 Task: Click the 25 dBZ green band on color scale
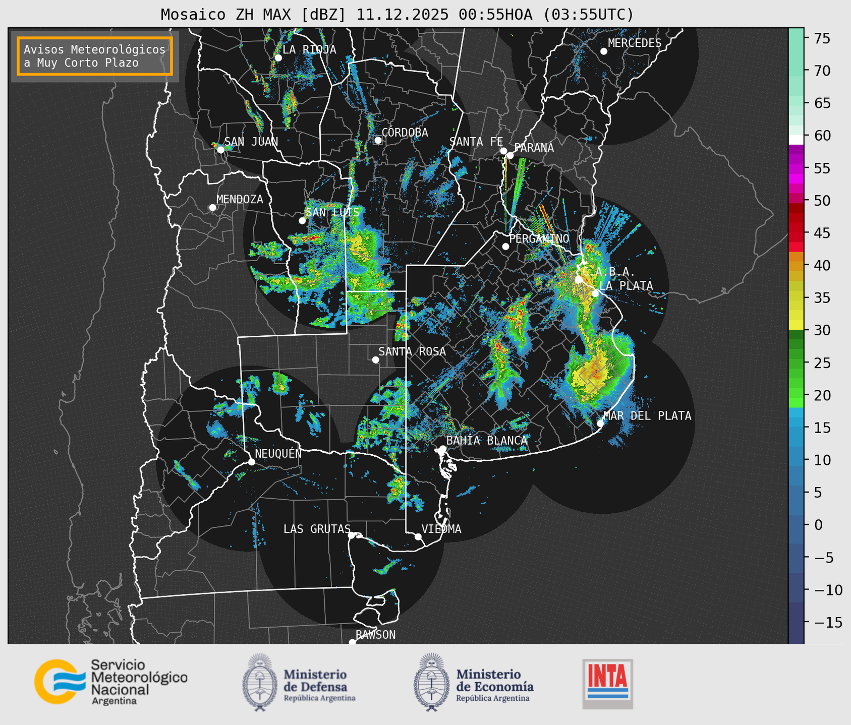796,363
